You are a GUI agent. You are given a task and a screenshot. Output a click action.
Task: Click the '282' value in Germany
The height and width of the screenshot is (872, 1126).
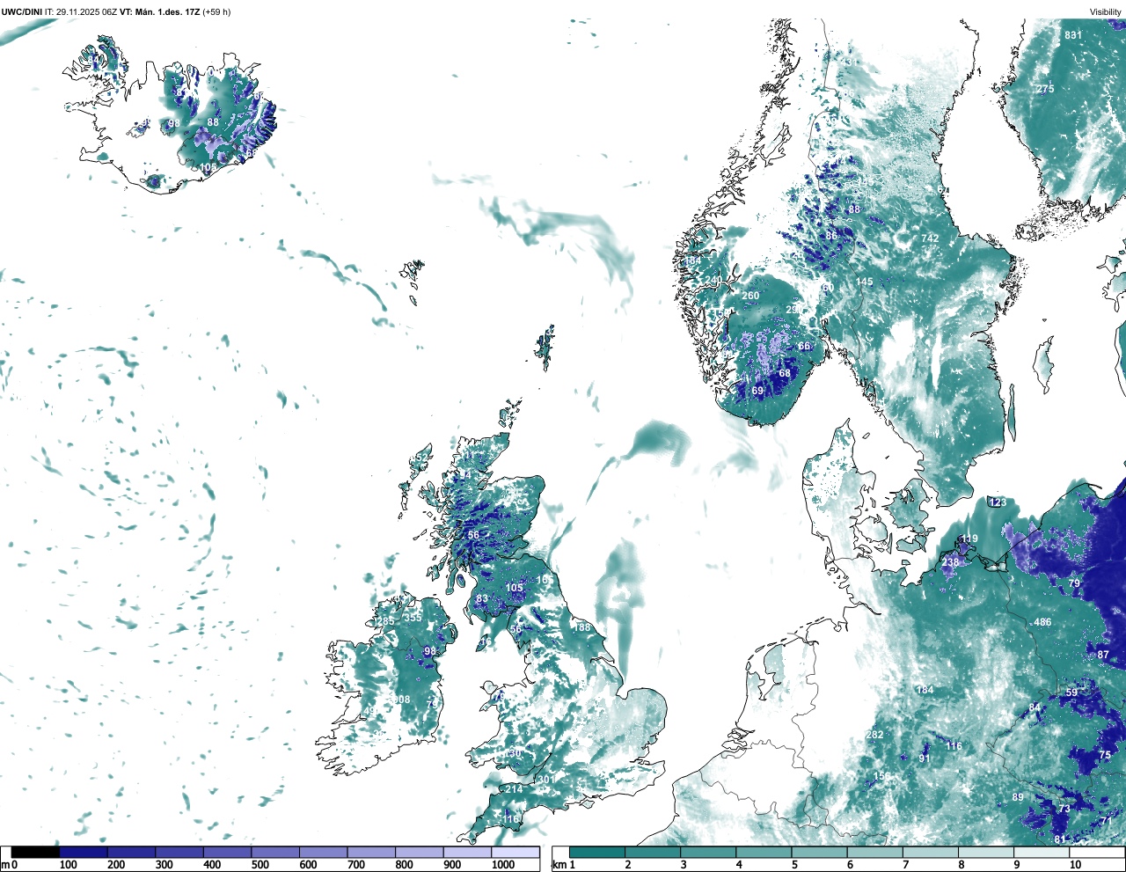[x=874, y=735]
